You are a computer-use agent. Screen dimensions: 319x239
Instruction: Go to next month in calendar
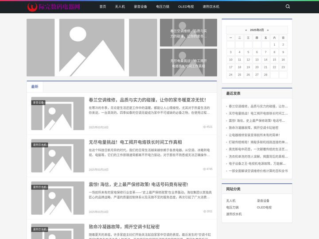click(x=268, y=30)
